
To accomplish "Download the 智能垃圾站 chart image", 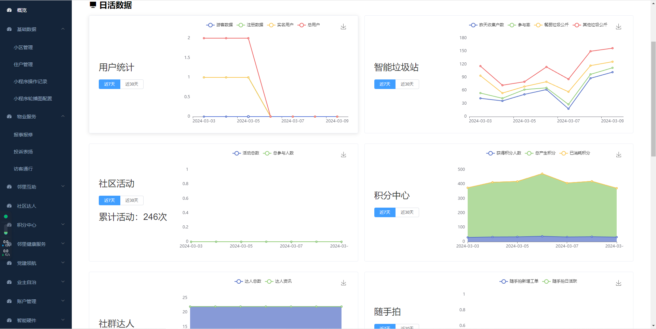I will coord(619,27).
